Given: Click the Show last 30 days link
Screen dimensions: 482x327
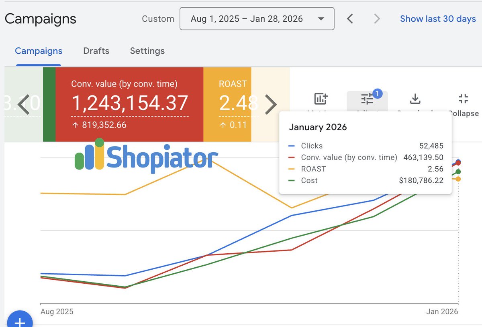Looking at the screenshot, I should coord(437,18).
